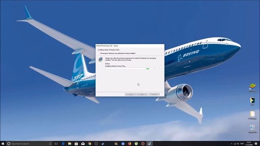
Task: Open the taskbar clock and date
Action: pyautogui.click(x=249, y=144)
